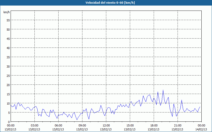The image size is (212, 132).
Task: Click the y-axis value 0
Action: point(9,122)
